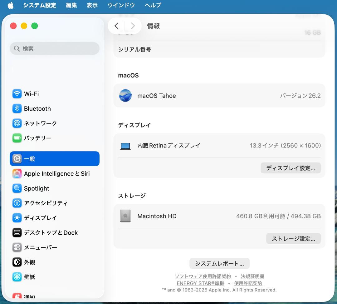Screen dimensions: 337x304
Task: Open the ソフトウェア使用許諾契約 link
Action: coord(202,276)
